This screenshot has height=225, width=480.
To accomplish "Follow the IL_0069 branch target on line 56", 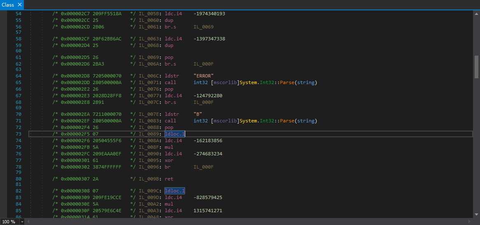I will tap(203, 27).
